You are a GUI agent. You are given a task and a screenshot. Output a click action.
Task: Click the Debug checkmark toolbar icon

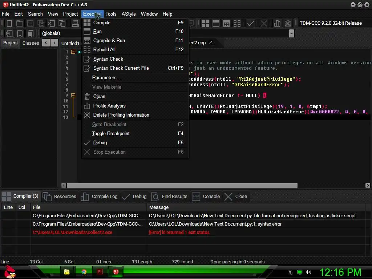pyautogui.click(x=250, y=23)
